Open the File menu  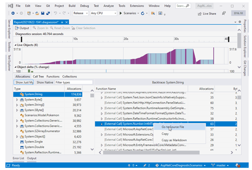[18, 6]
